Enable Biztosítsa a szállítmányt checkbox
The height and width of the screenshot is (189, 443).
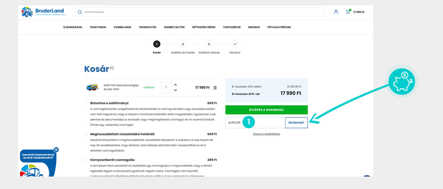(x=86, y=103)
